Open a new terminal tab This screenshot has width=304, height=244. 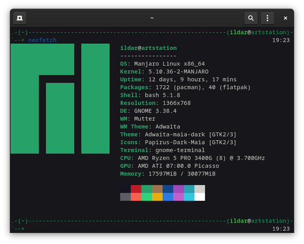20,18
